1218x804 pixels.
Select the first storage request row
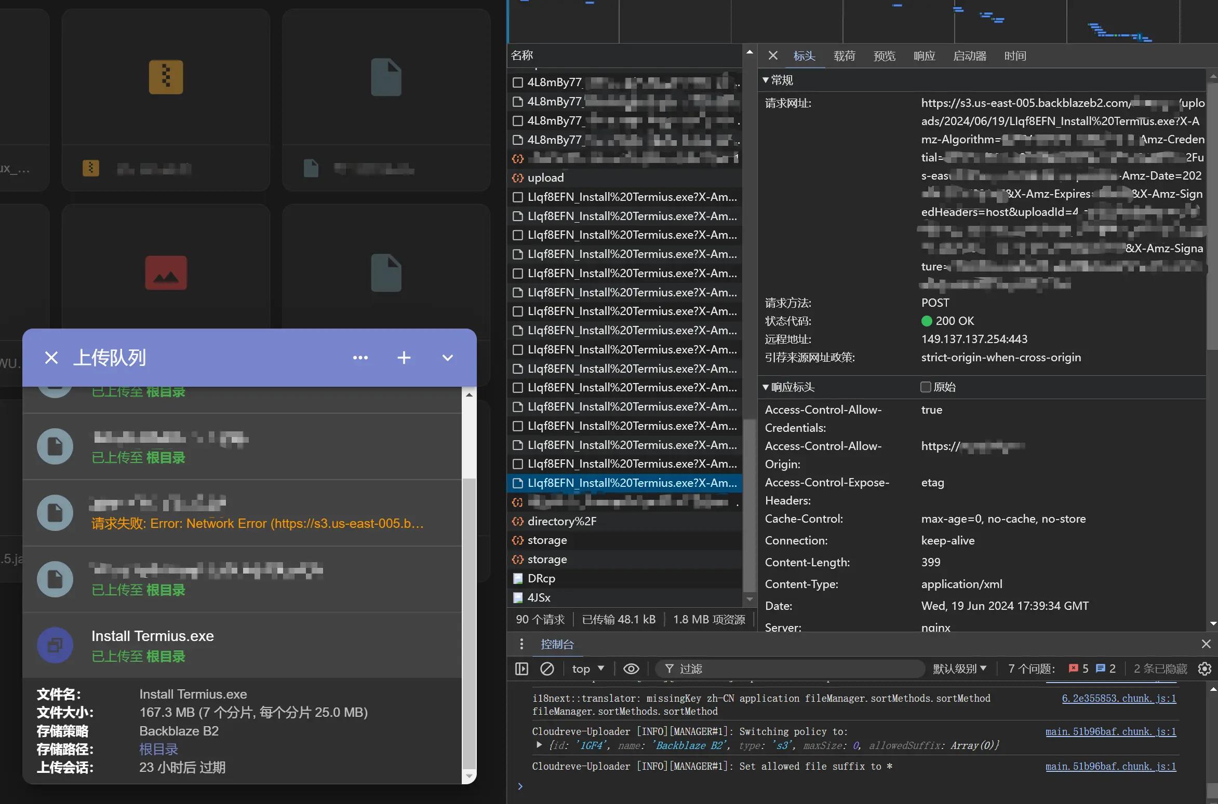(x=624, y=540)
